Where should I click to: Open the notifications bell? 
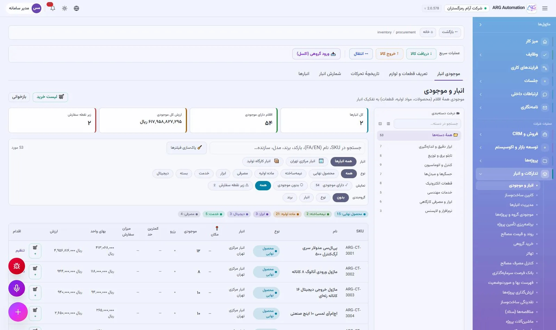pyautogui.click(x=52, y=8)
